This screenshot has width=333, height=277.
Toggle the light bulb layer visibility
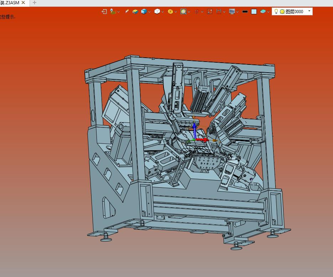pos(276,11)
